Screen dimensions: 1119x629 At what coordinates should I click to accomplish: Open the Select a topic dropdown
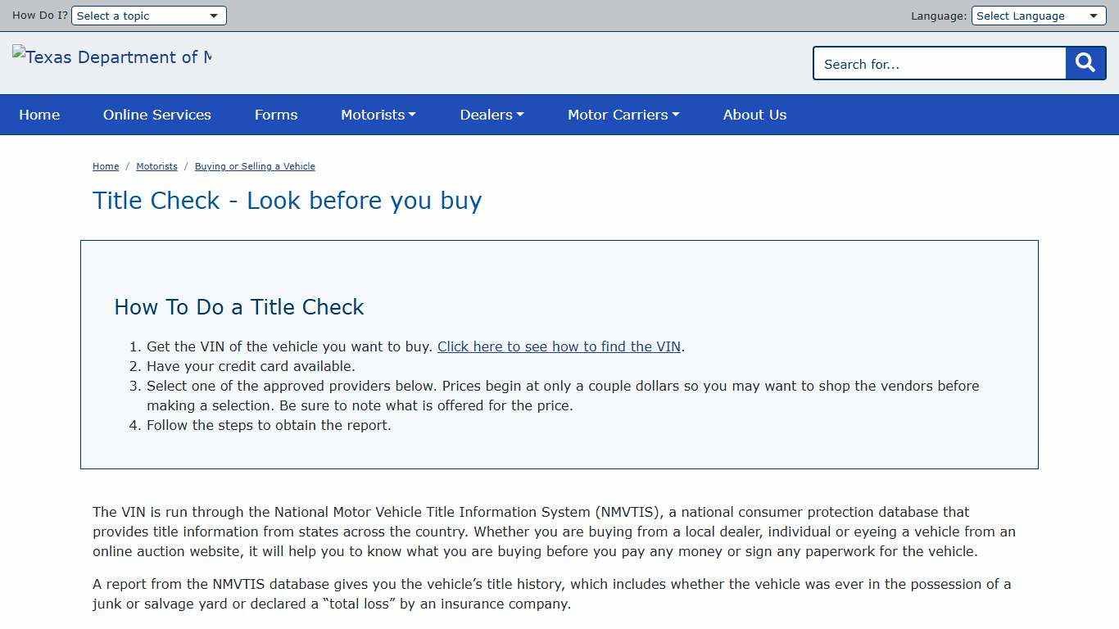tap(148, 15)
